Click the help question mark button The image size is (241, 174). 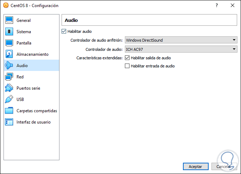coord(217,6)
